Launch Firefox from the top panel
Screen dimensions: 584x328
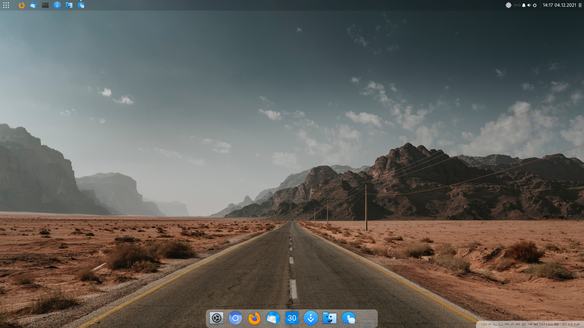coord(21,5)
